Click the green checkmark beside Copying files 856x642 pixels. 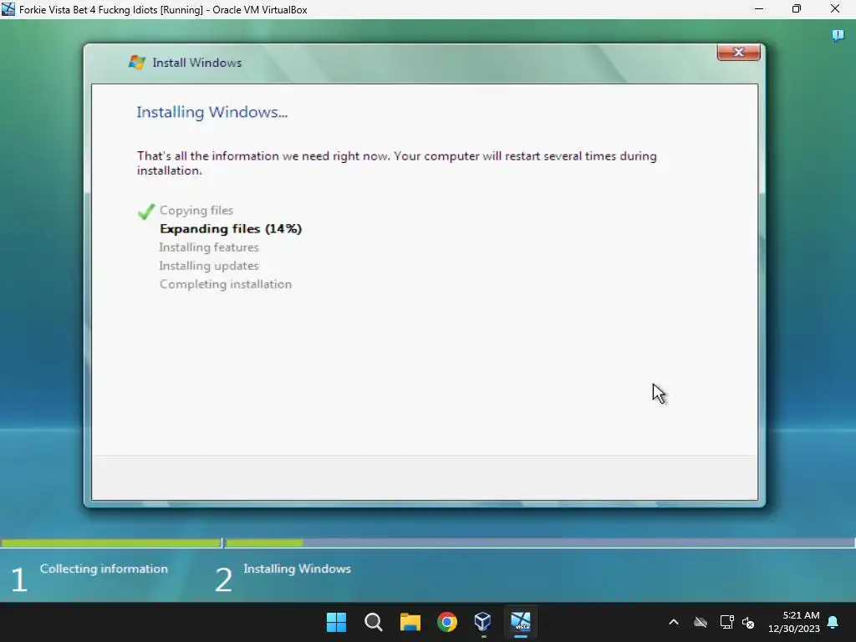(x=145, y=211)
